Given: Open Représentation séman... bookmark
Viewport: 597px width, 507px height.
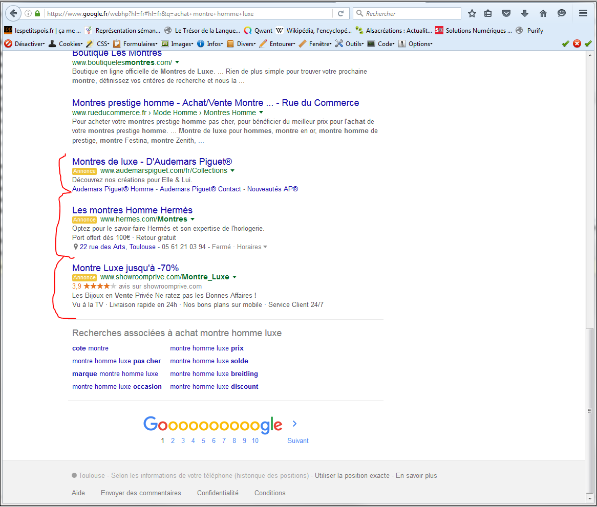Looking at the screenshot, I should coord(122,30).
